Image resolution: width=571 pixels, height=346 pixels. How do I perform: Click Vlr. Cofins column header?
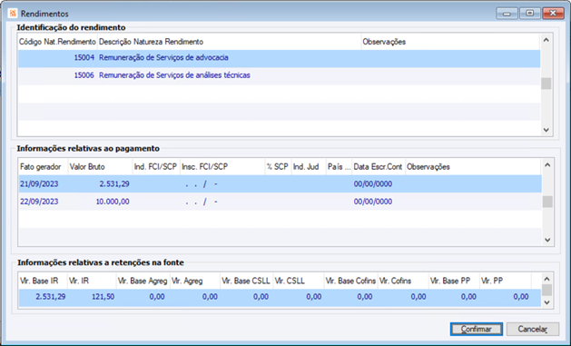coord(403,281)
